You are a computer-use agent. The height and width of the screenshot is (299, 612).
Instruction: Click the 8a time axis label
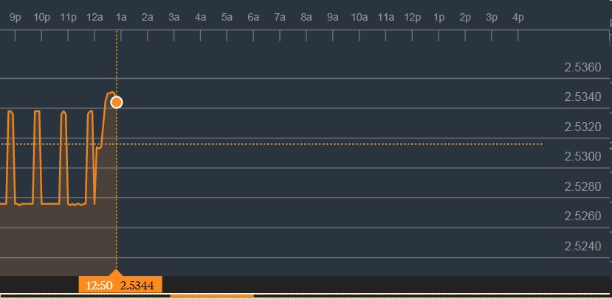(306, 16)
